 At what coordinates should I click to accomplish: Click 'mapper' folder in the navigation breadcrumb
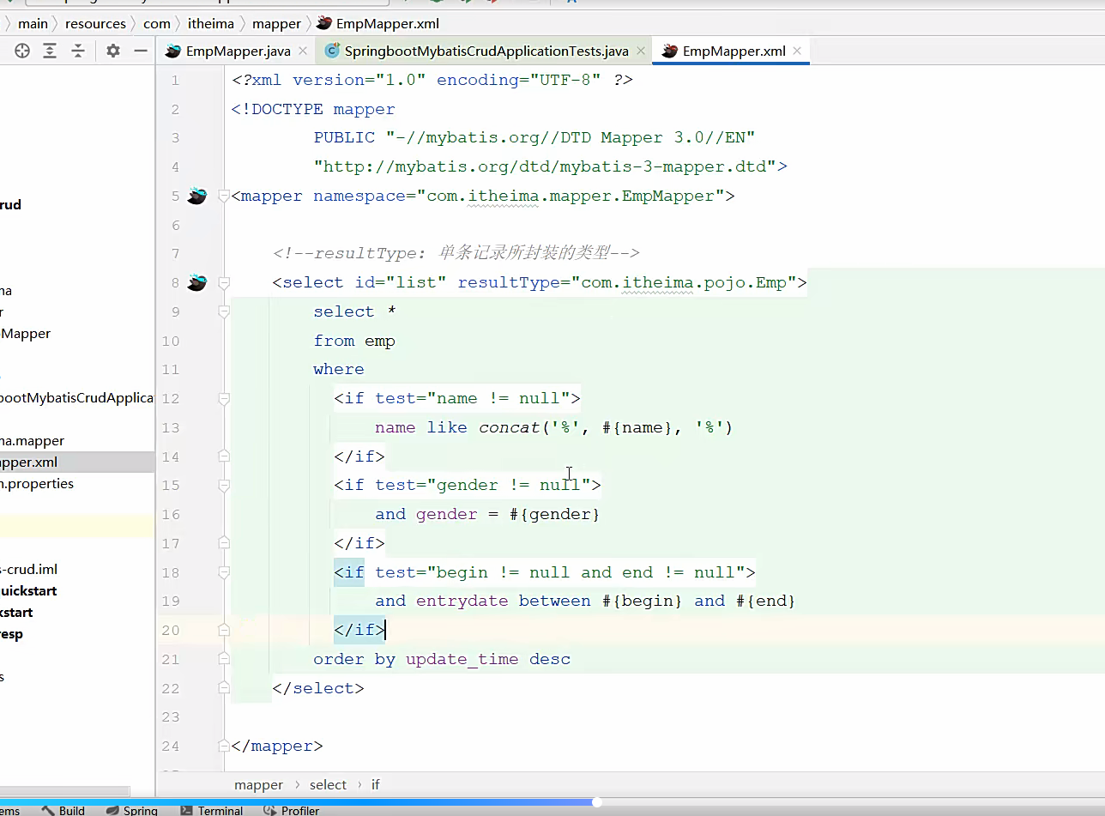click(x=276, y=23)
